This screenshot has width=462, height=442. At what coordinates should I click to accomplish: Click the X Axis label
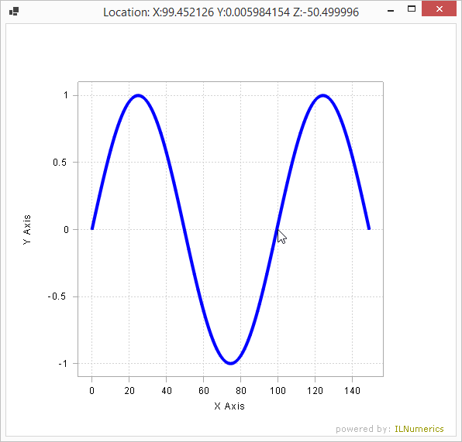point(229,406)
